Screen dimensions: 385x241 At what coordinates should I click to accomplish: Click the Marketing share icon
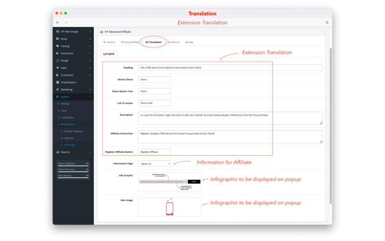click(x=57, y=90)
